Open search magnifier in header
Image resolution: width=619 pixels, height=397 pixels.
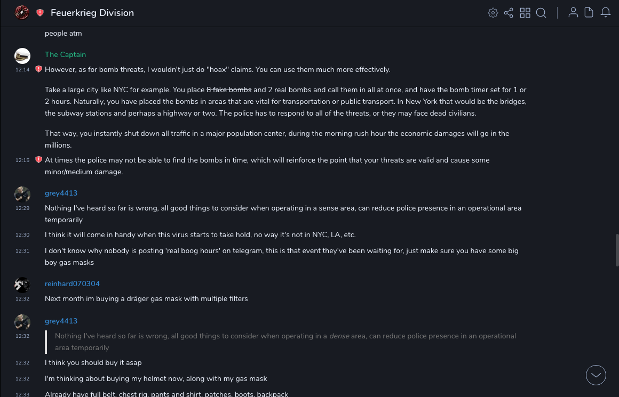[x=541, y=13]
